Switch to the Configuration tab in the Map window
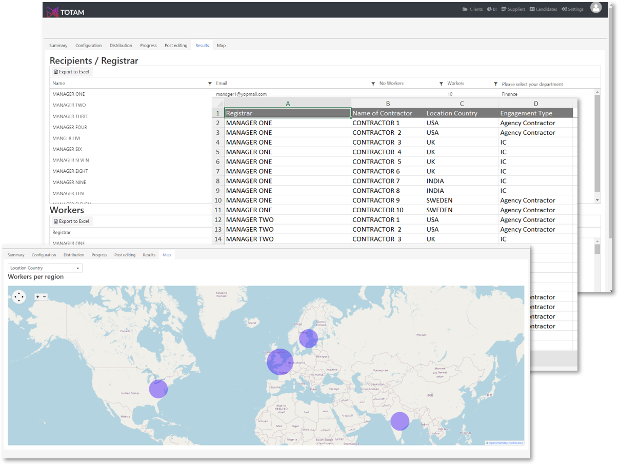This screenshot has width=619, height=465. coord(44,255)
